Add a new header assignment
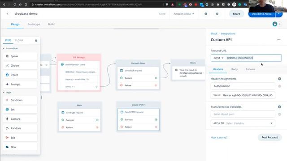The width and height of the screenshot is (287, 161). click(279, 79)
